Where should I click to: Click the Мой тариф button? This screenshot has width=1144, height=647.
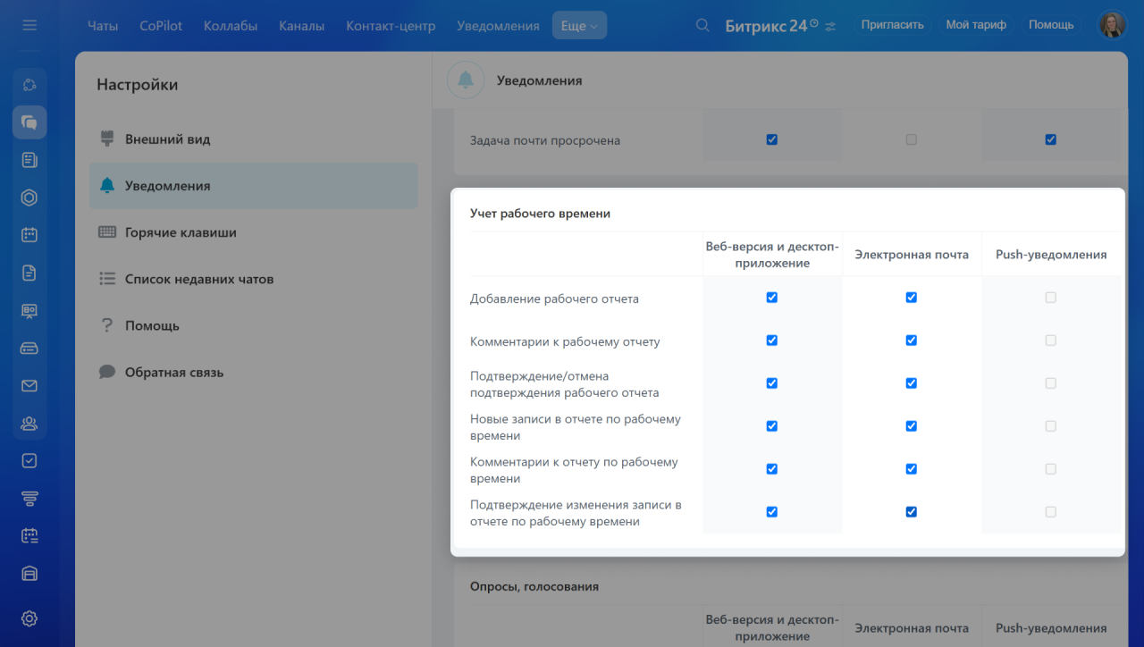pyautogui.click(x=976, y=25)
